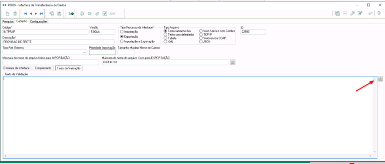Choose Texto tamanho fixo file type
Screen dimensions: 385x164
click(x=166, y=31)
